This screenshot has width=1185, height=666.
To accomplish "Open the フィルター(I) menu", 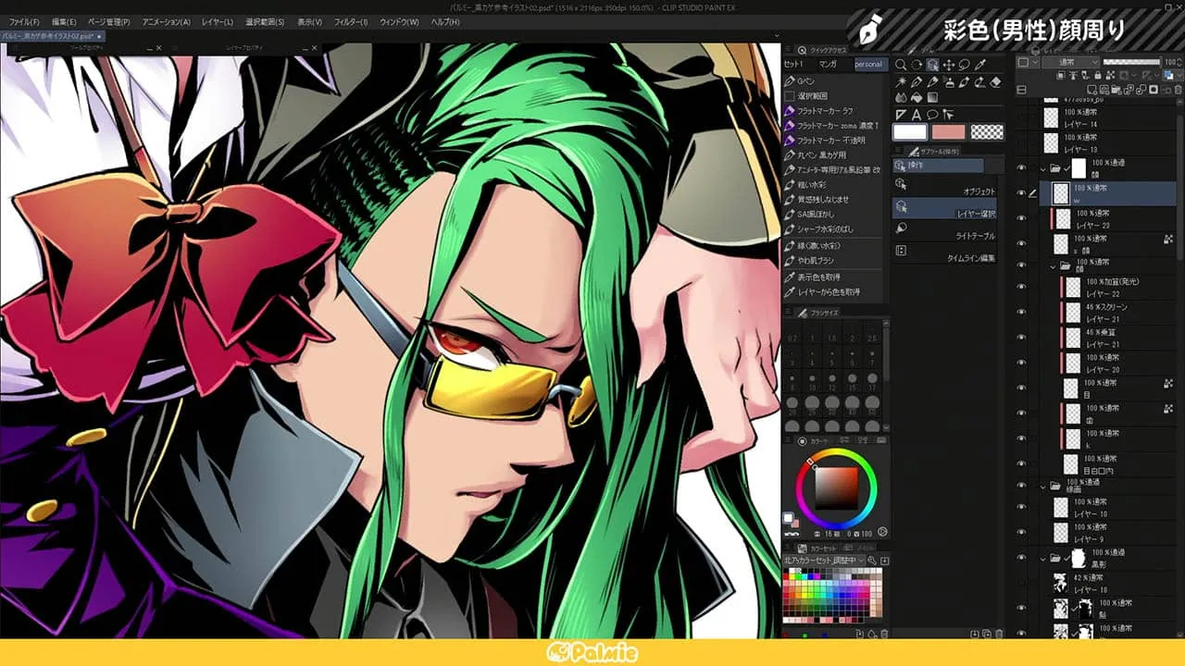I will click(350, 21).
